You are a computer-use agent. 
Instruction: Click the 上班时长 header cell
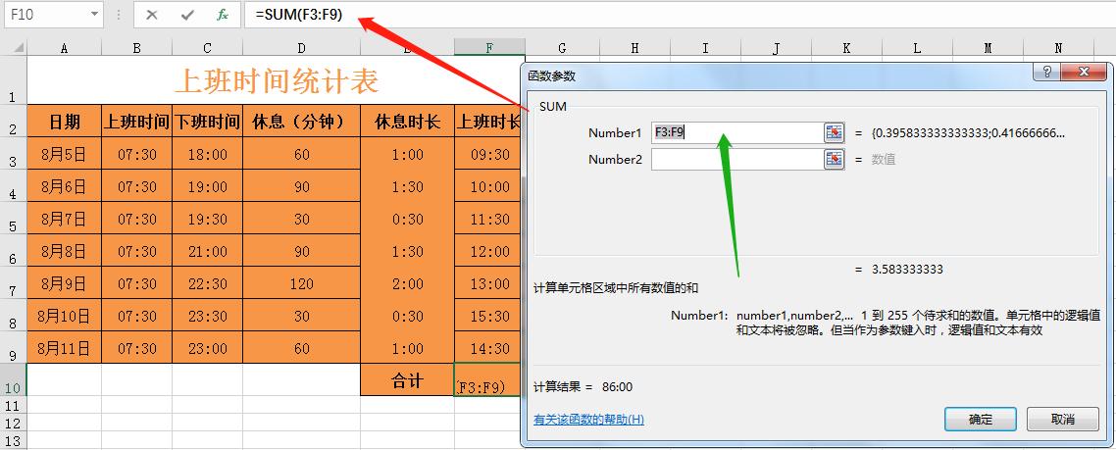[488, 121]
